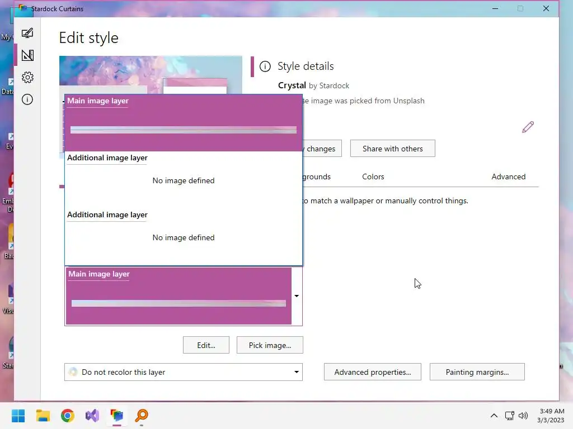Choose Main image layer in the dropdown list
573x429 pixels.
pyautogui.click(x=184, y=123)
